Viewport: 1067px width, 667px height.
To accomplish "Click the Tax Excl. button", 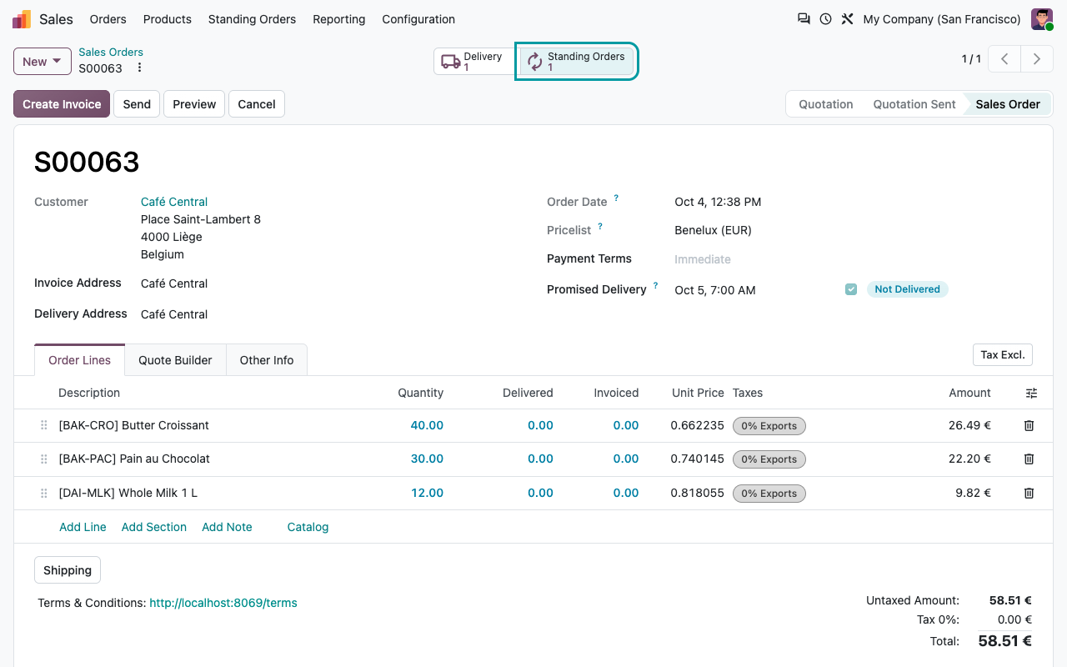I will (x=1003, y=354).
